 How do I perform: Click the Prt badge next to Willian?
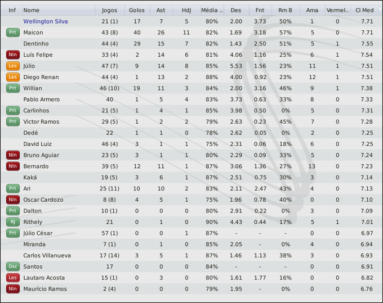pos(12,88)
